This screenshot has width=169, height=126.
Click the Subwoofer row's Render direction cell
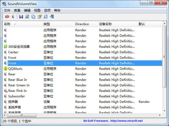pos(81,96)
